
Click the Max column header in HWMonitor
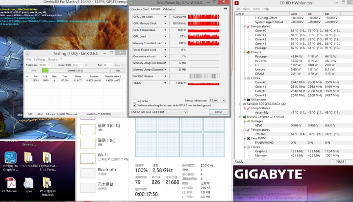click(x=332, y=14)
